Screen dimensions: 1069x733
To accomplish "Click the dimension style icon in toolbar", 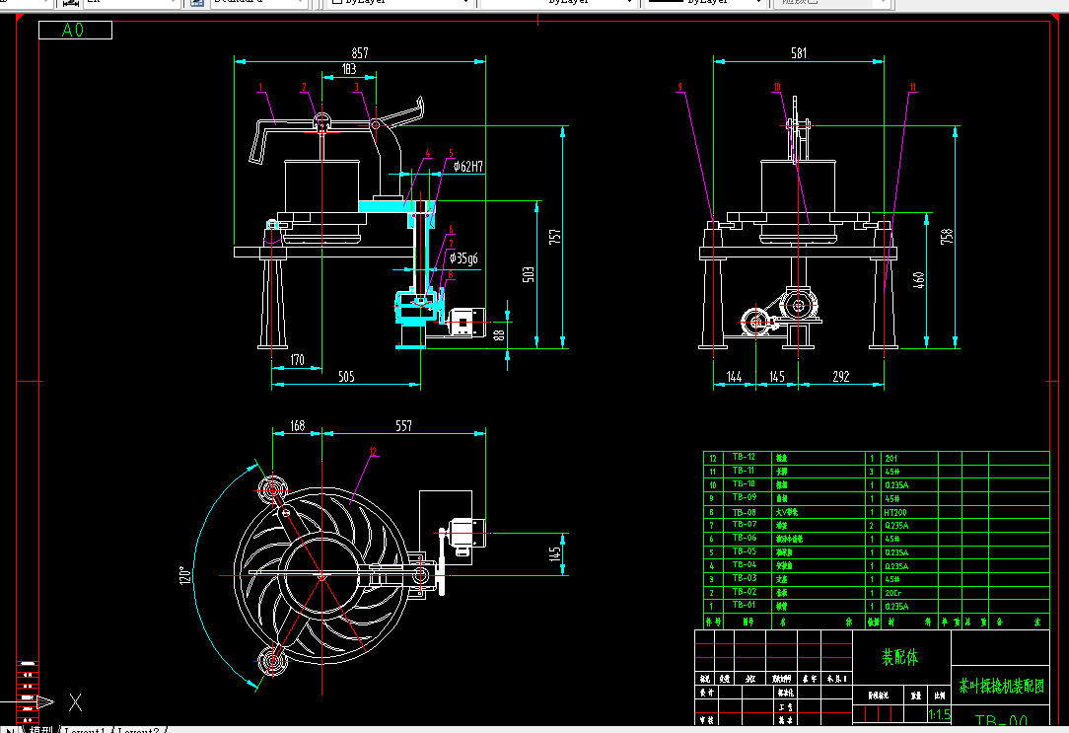I will [x=70, y=3].
